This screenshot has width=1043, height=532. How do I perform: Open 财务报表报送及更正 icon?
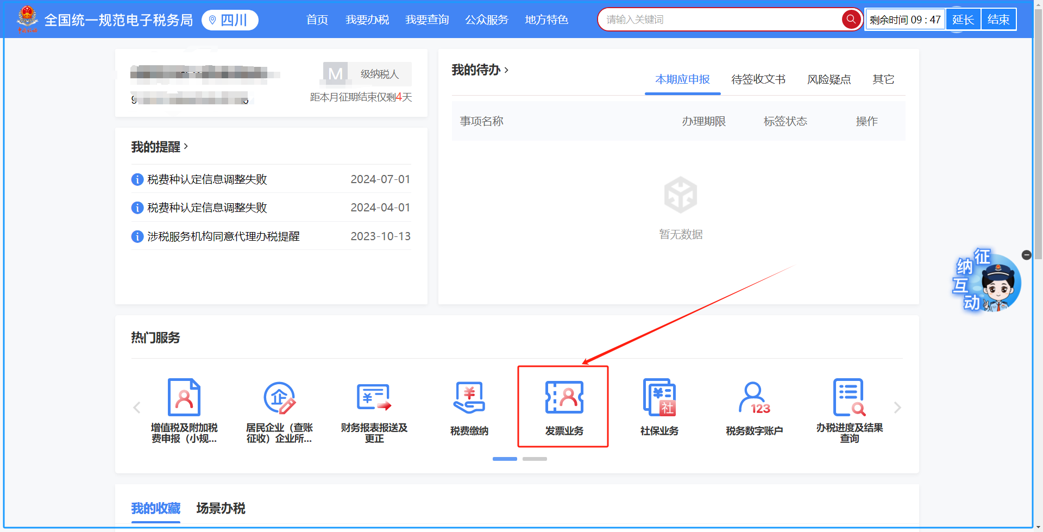tap(374, 409)
